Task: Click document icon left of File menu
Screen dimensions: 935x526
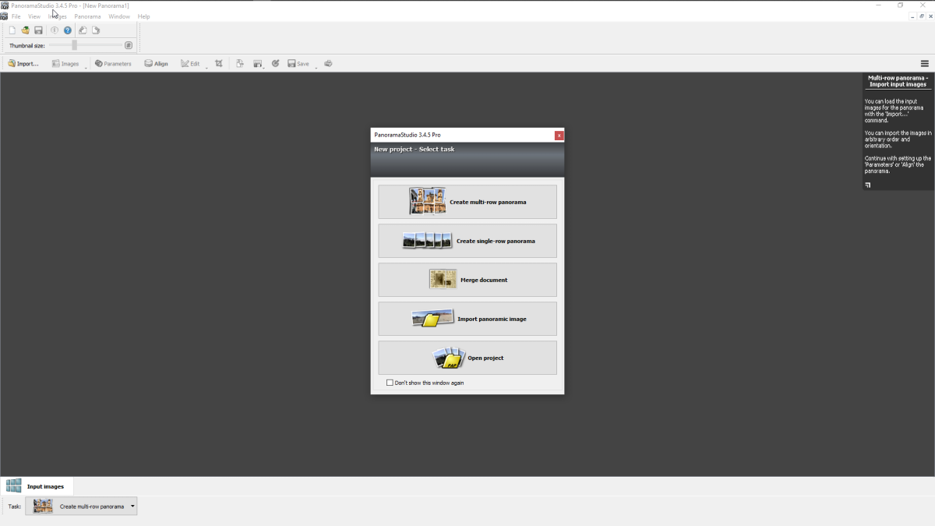Action: [5, 16]
